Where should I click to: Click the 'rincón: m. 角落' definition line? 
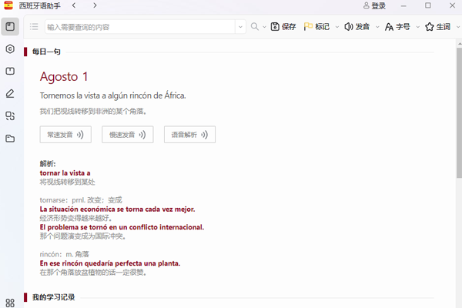(64, 254)
